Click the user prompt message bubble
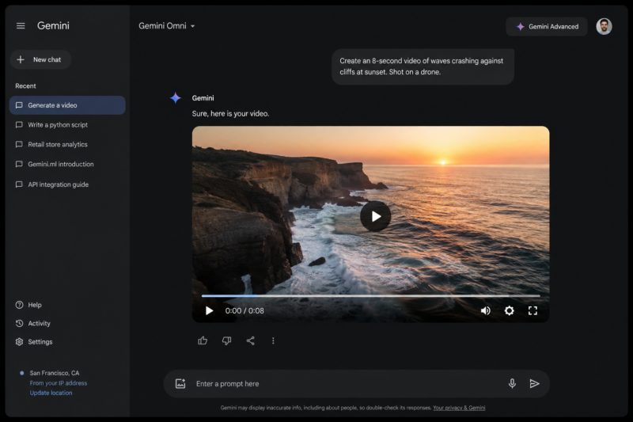Screen dimensions: 633x422 [x=423, y=67]
